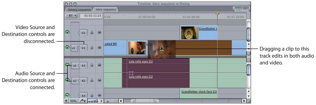Click the horizontal scroll left arrow
Image resolution: width=316 pixels, height=105 pixels.
121,101
